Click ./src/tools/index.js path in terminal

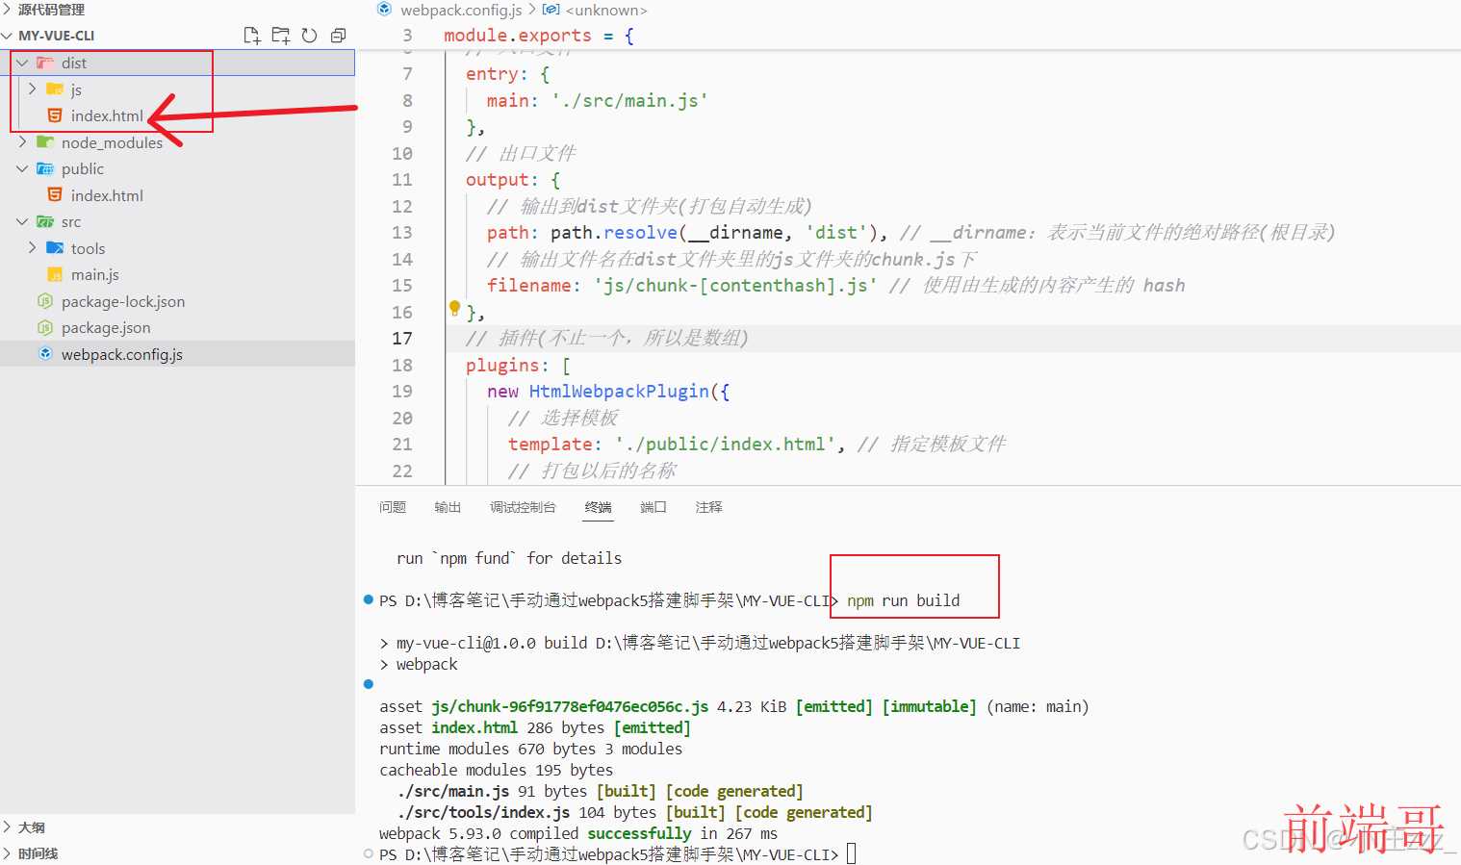pos(483,812)
